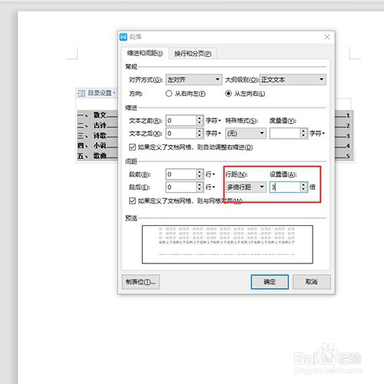Click TOC entry 二、古诗 in document
Screen dimensions: 384x384
(x=98, y=125)
